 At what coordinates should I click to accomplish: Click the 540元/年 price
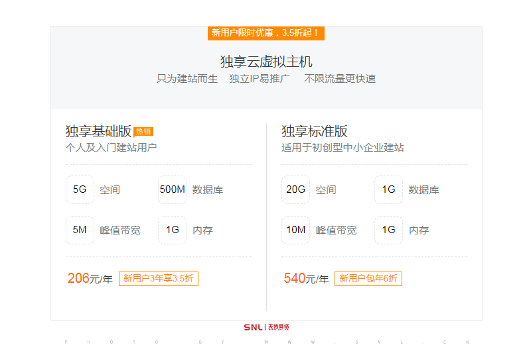306,278
